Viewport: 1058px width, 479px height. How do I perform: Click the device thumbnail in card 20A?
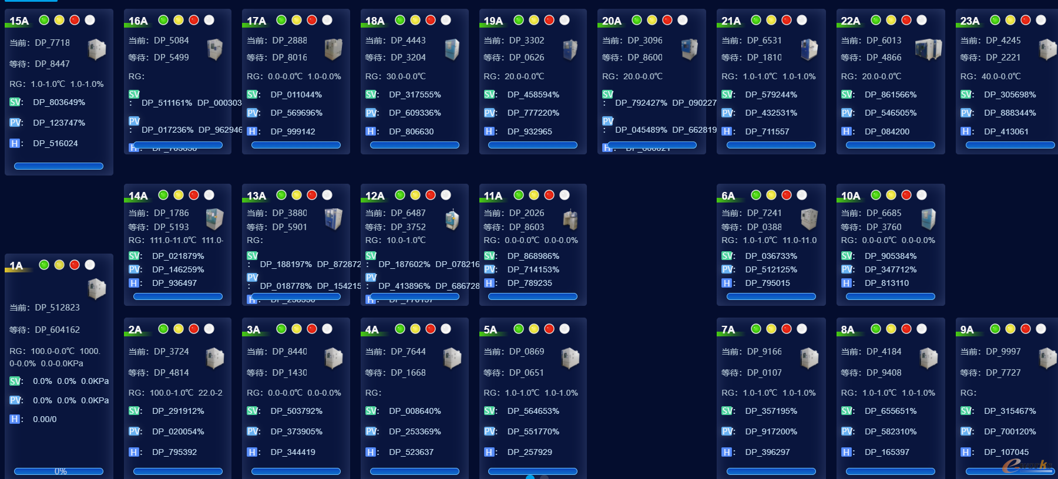tap(690, 50)
